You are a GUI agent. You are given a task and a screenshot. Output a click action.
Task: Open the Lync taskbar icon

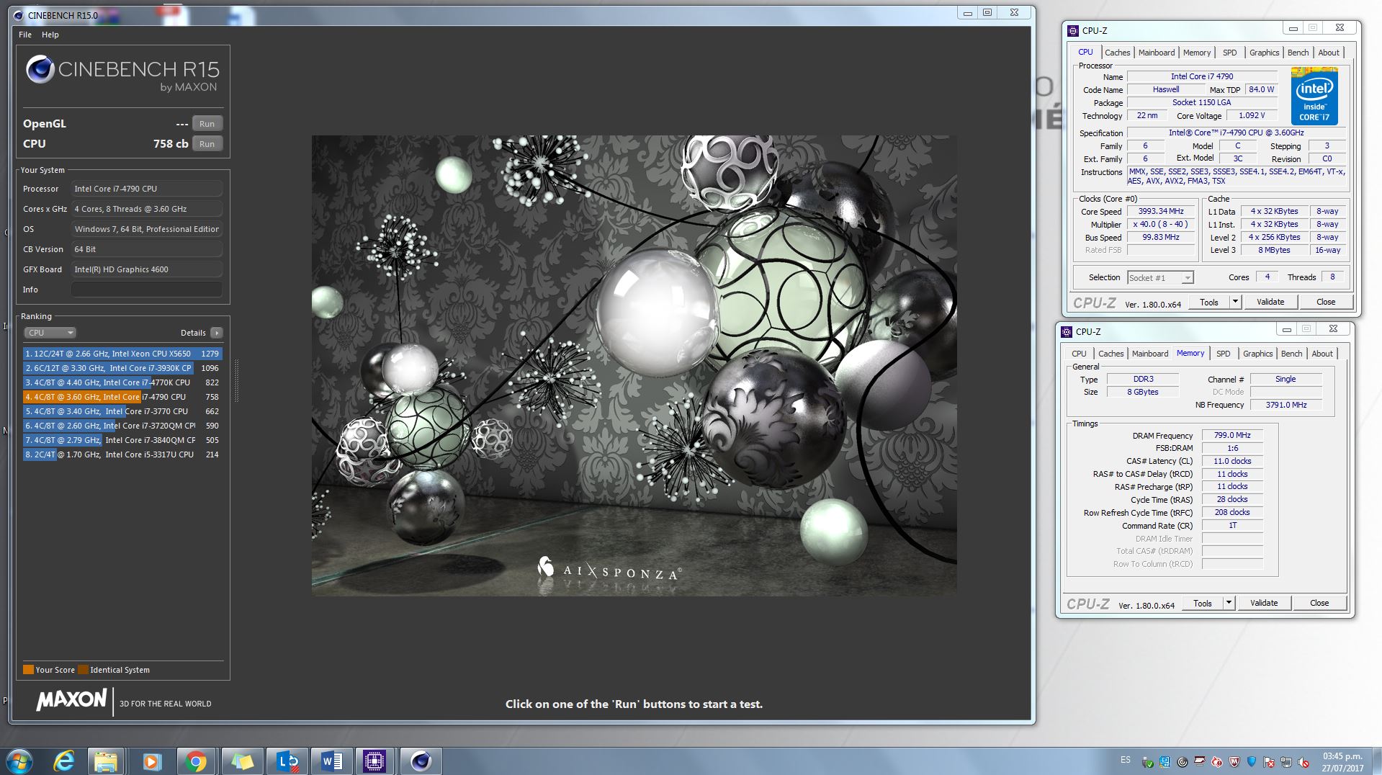pyautogui.click(x=287, y=761)
